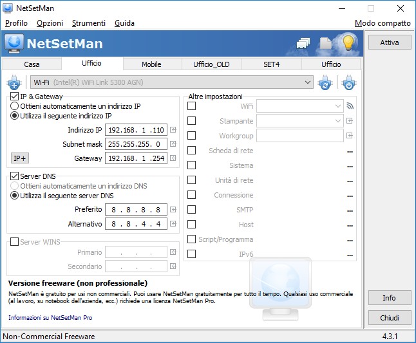This screenshot has width=416, height=343.
Task: Click into the Preferito DNS field
Action: click(x=136, y=210)
